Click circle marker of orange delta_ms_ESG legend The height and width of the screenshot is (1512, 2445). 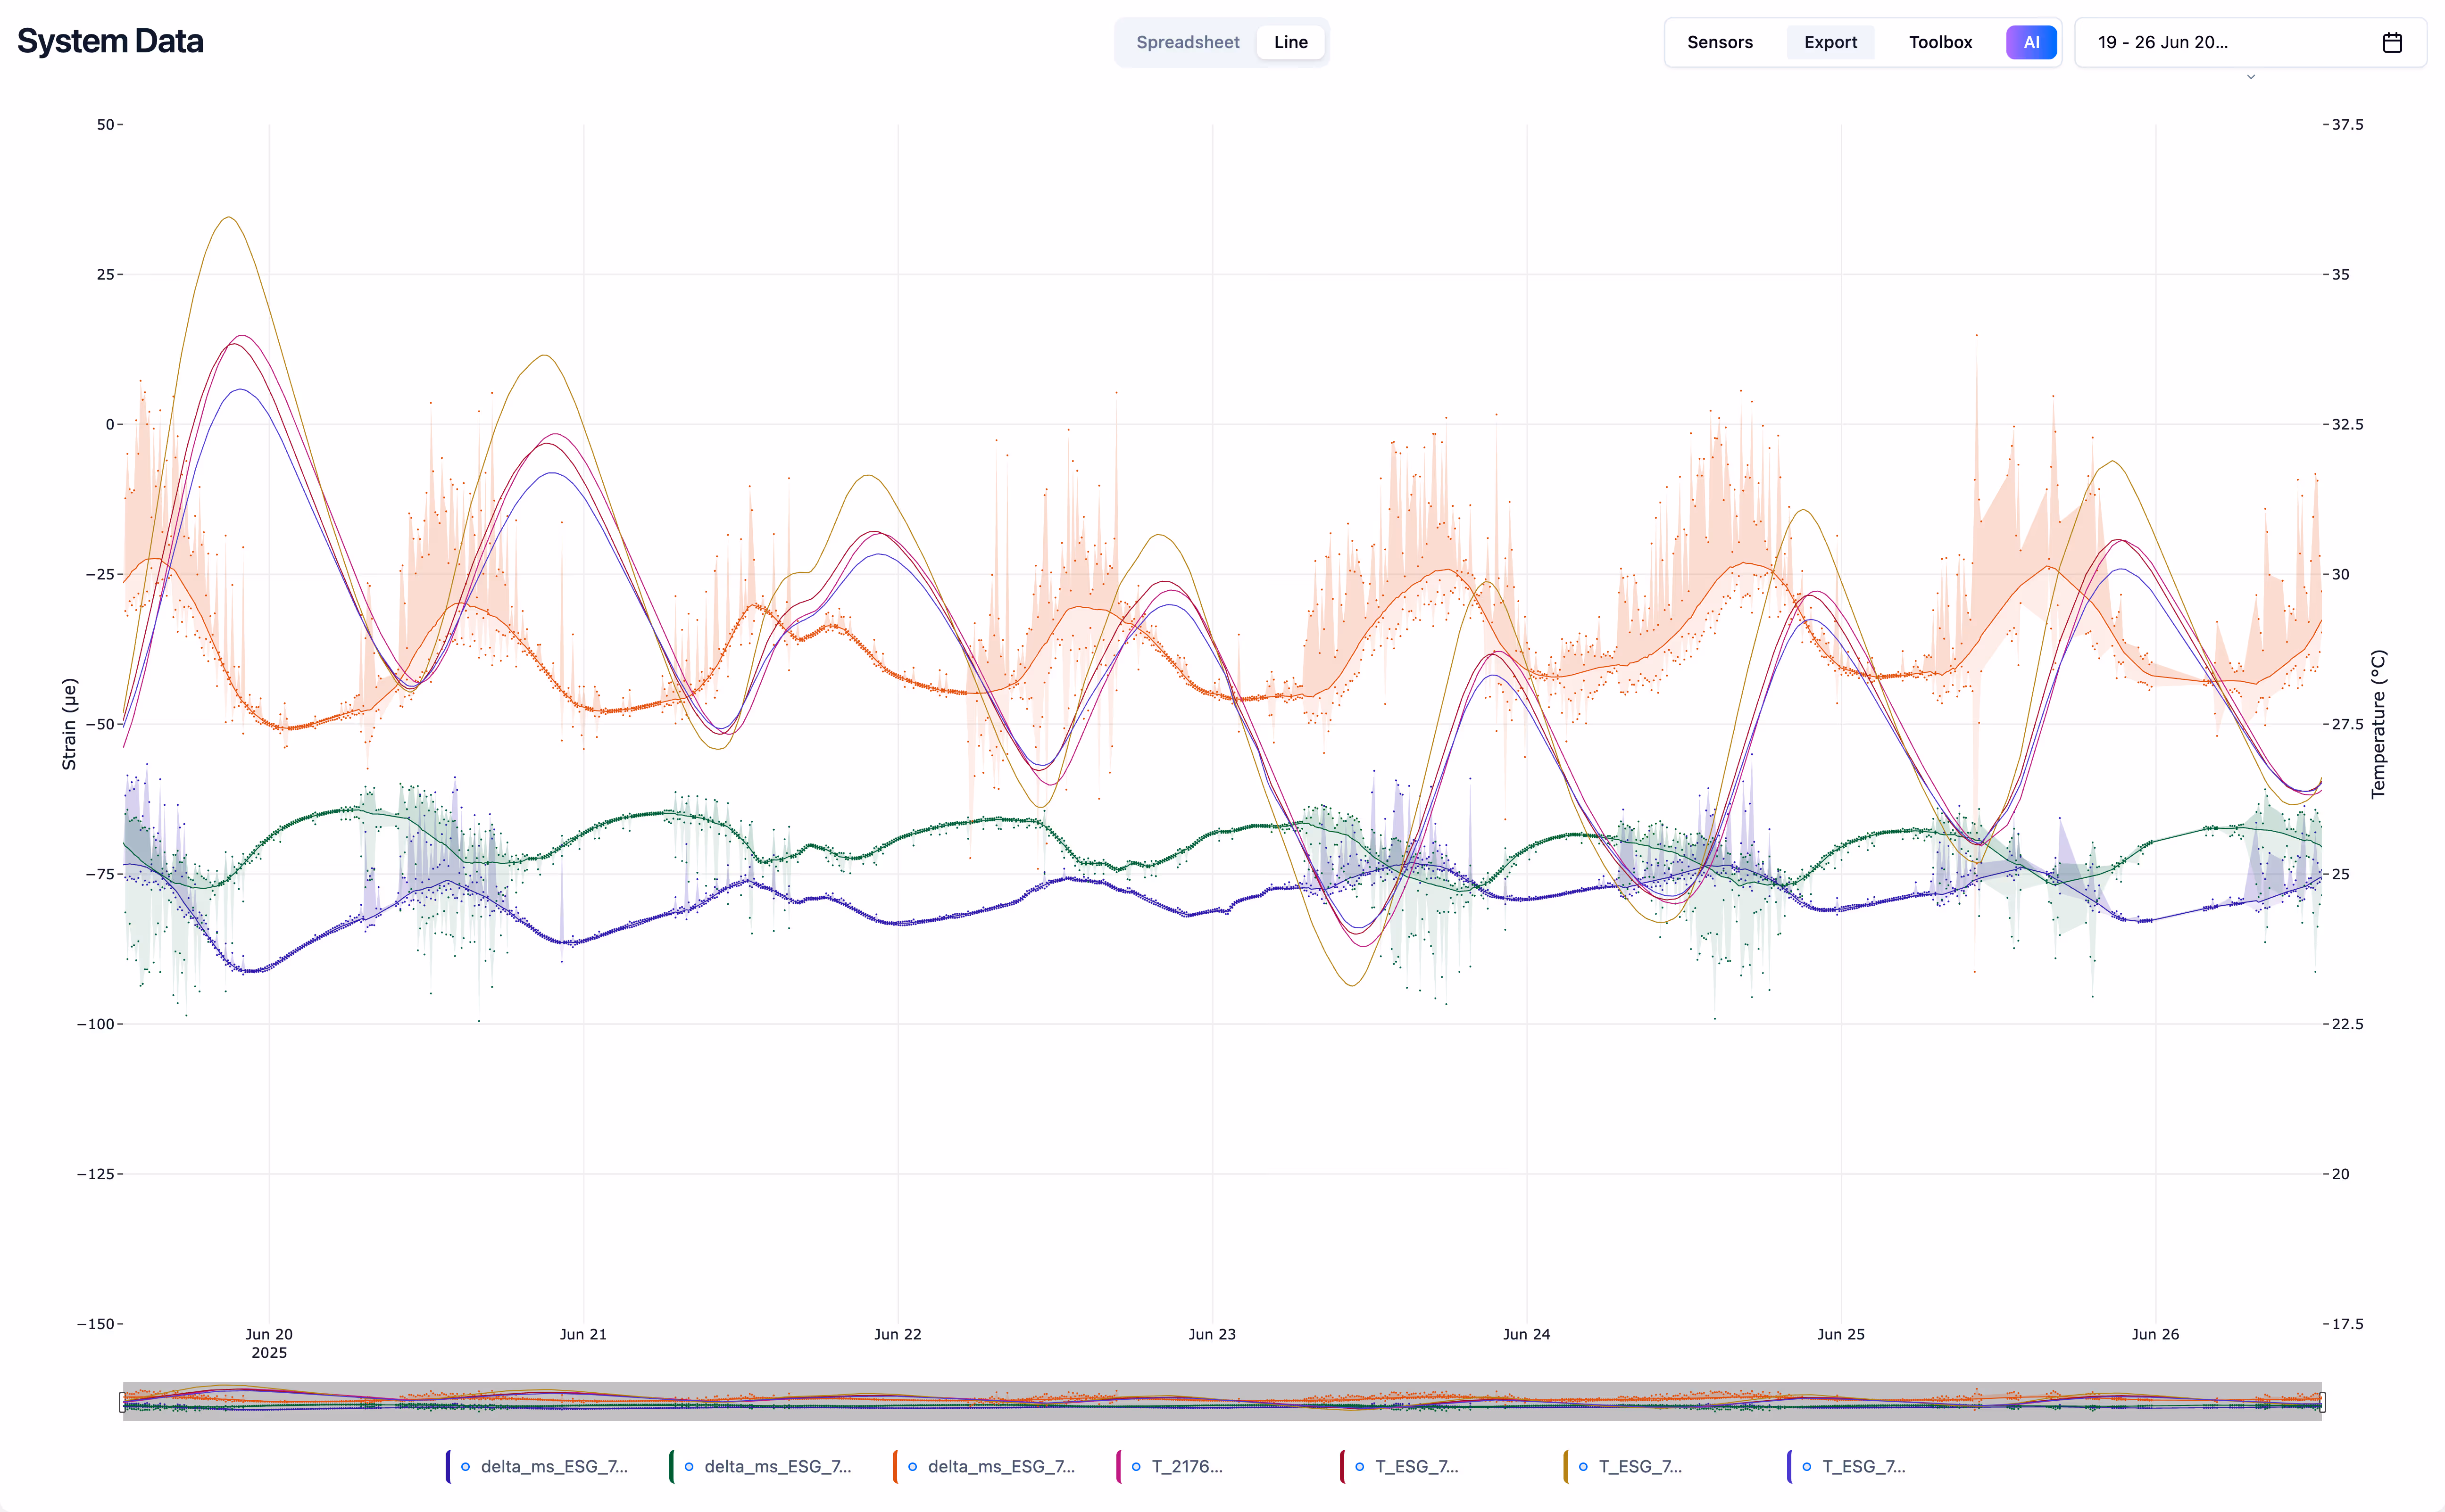912,1467
